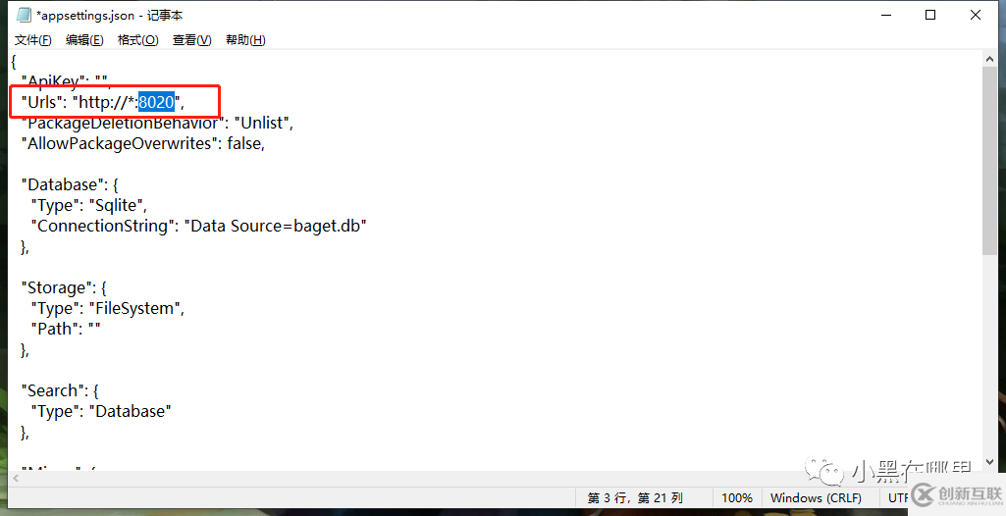Click the "AllowPackageOverwrites" key

tap(120, 143)
